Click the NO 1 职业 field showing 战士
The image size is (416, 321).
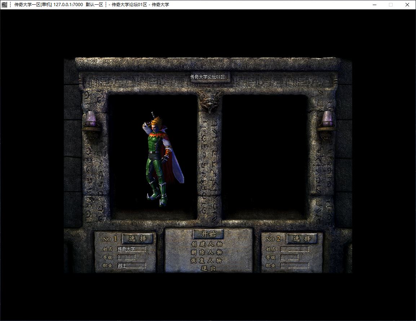tap(132, 266)
